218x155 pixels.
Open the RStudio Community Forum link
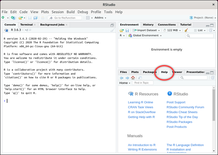pyautogui.click(x=185, y=107)
